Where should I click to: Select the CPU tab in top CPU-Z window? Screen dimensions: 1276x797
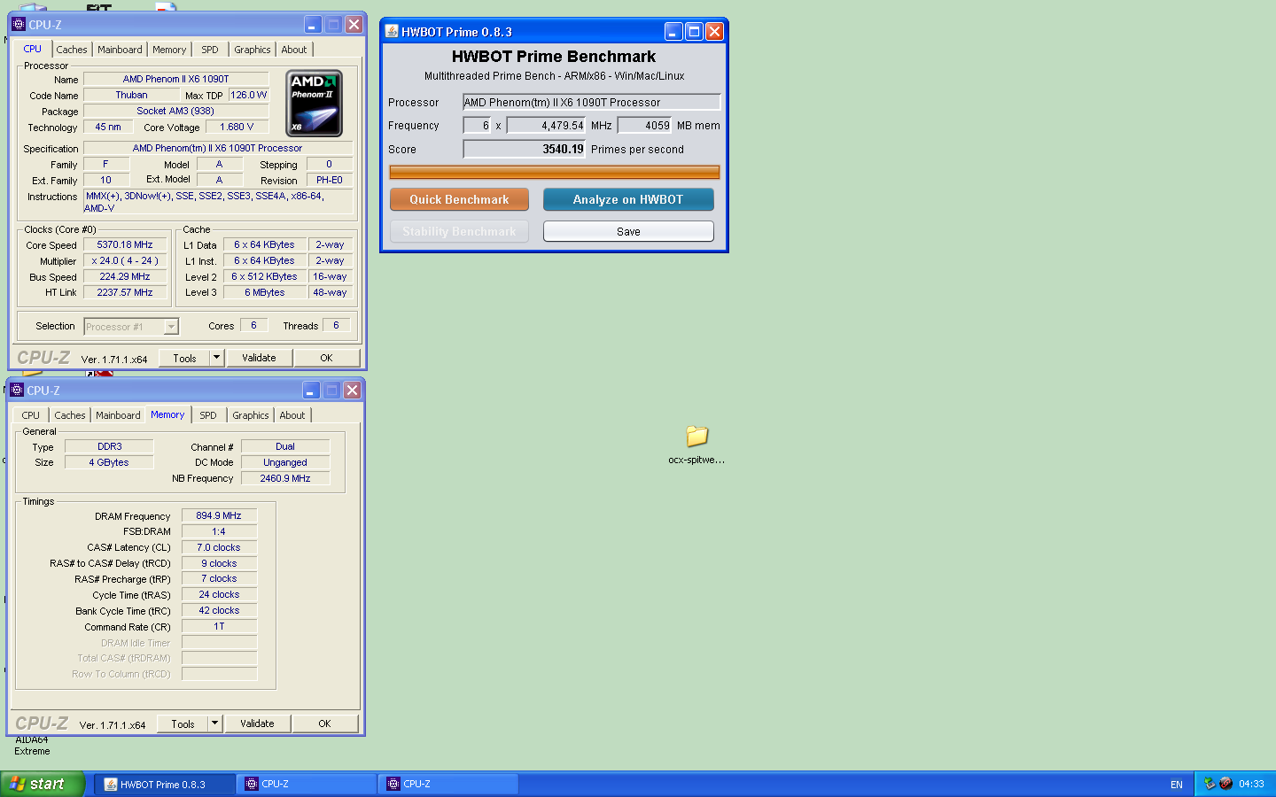coord(33,49)
